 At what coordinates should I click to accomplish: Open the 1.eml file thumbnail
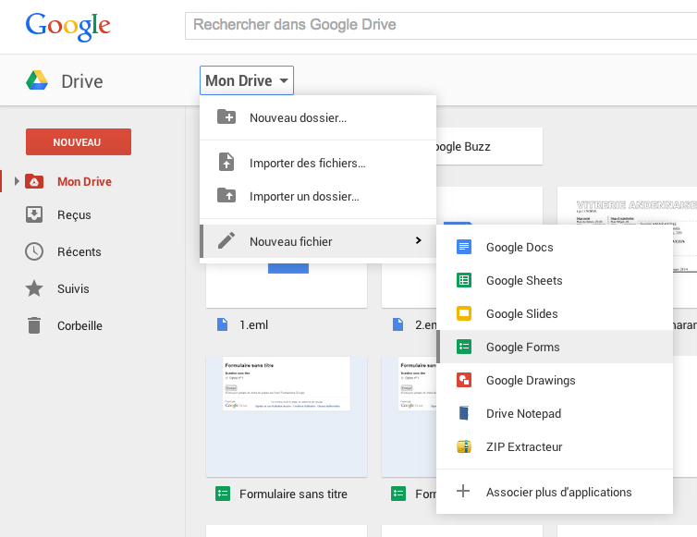click(x=287, y=285)
